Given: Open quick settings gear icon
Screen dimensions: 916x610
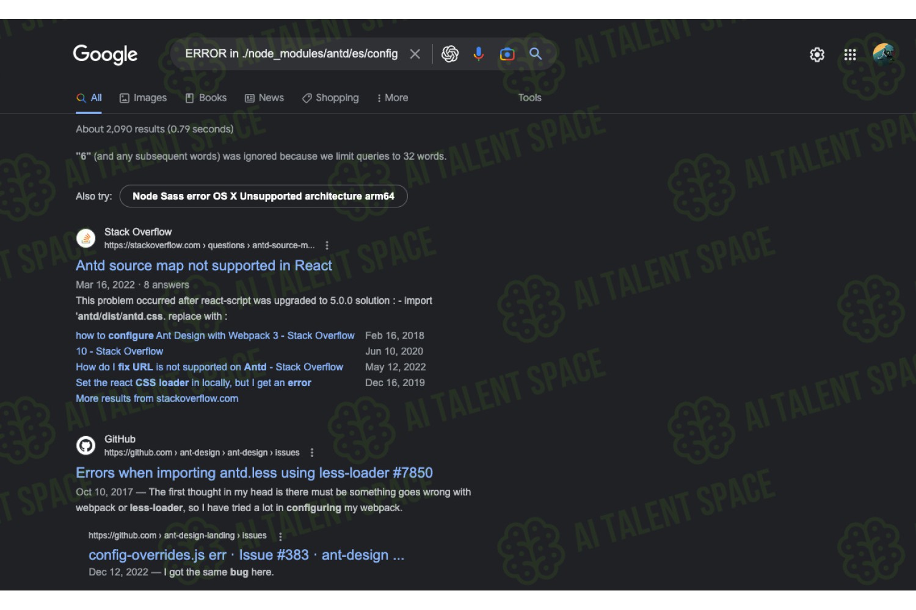Looking at the screenshot, I should 817,55.
